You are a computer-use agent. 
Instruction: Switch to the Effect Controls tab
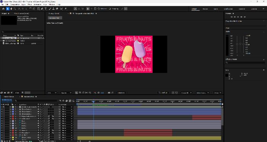pyautogui.click(x=21, y=13)
